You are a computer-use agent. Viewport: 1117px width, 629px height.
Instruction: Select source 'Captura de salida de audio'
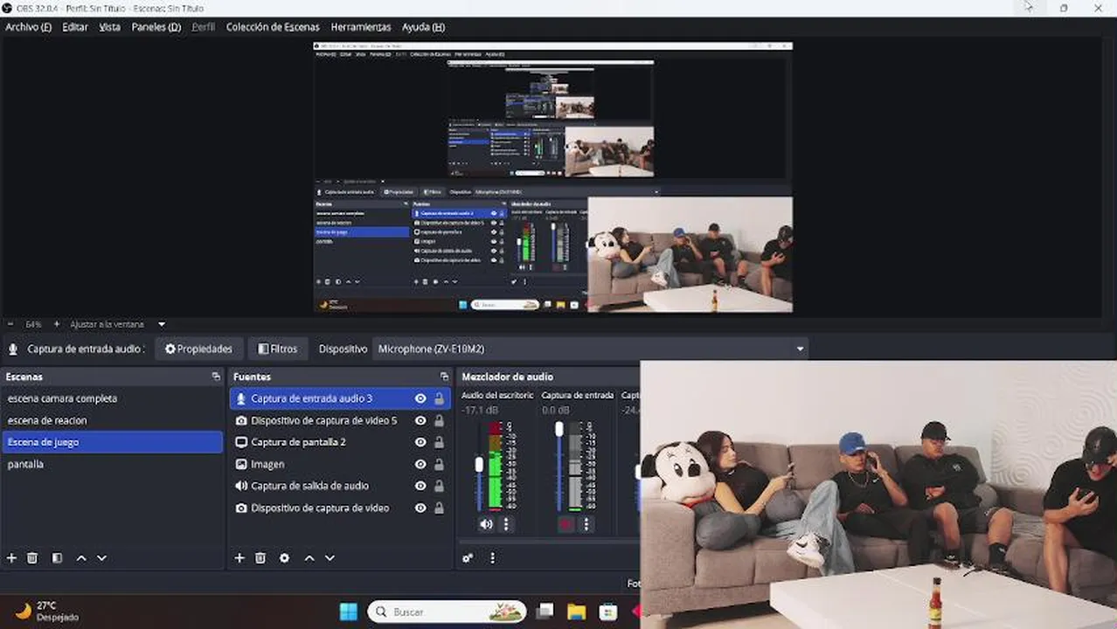pyautogui.click(x=340, y=486)
